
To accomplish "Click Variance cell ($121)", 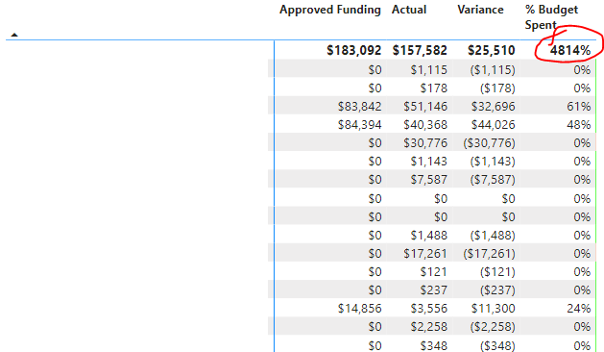I will pos(497,272).
